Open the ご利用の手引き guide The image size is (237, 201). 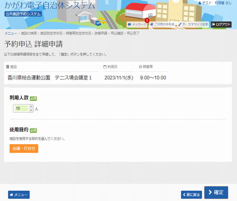point(163,25)
